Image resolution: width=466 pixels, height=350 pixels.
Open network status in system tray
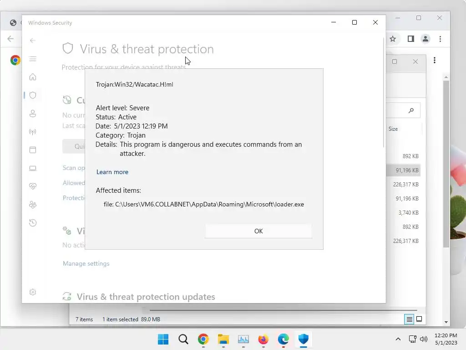tap(412, 339)
